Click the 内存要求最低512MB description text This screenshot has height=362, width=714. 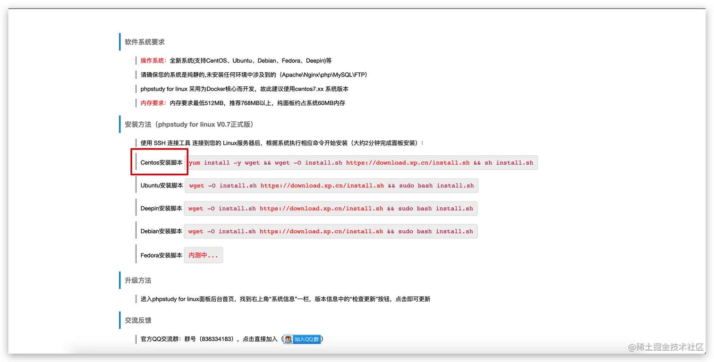tap(257, 103)
